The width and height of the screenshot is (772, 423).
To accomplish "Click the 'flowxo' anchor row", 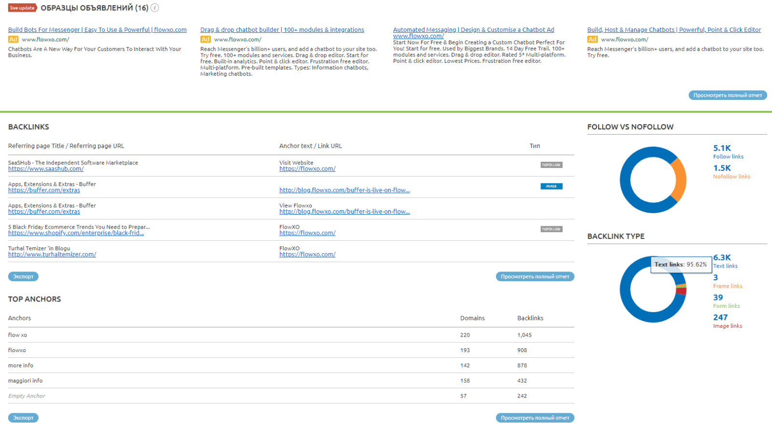I will (x=291, y=350).
